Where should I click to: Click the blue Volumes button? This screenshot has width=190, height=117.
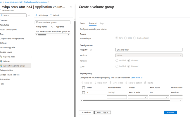tap(170, 113)
